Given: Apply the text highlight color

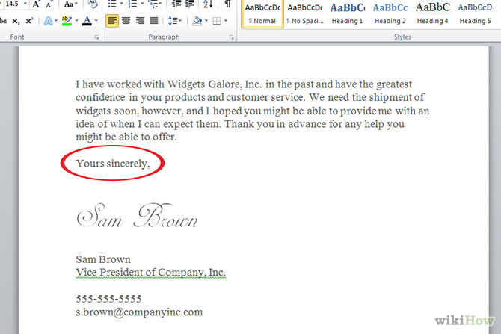Looking at the screenshot, I should coord(67,21).
